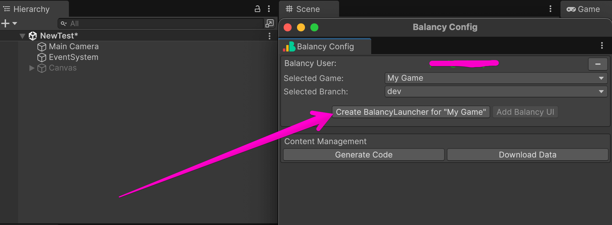Click the Unity scene icon beside NewTest
Screen dimensions: 612x225
(x=33, y=36)
